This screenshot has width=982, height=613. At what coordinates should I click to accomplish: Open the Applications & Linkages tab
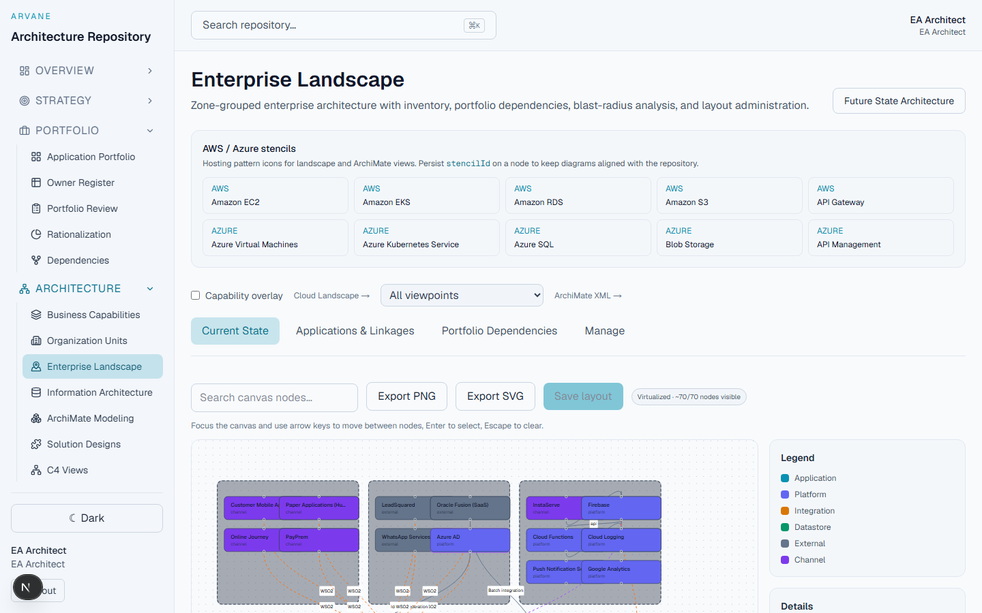355,331
